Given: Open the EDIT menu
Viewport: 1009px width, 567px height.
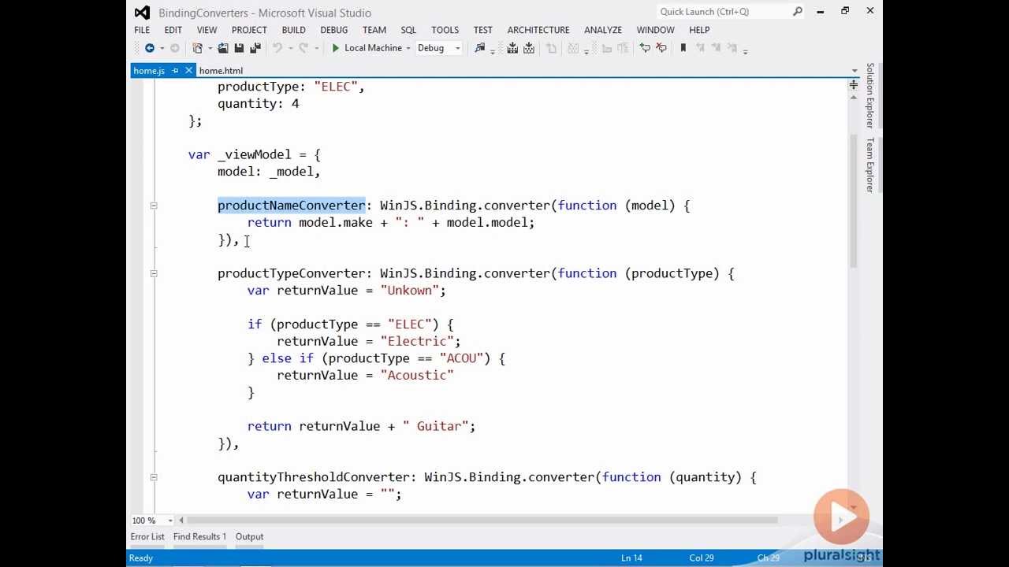Looking at the screenshot, I should coord(173,30).
